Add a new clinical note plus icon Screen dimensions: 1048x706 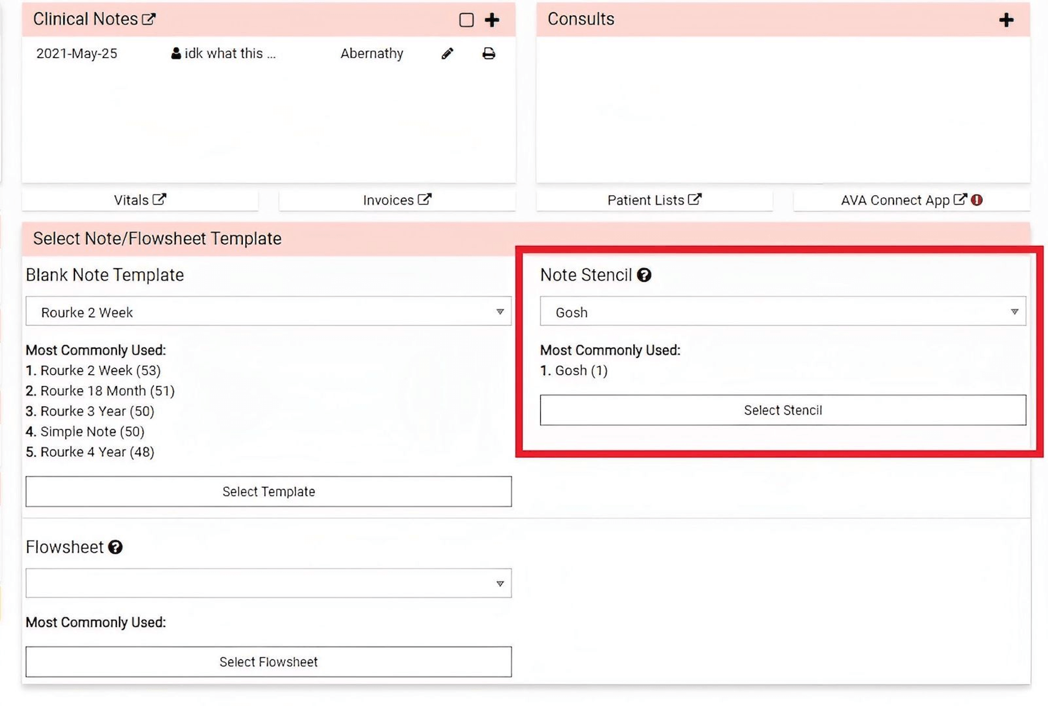492,20
